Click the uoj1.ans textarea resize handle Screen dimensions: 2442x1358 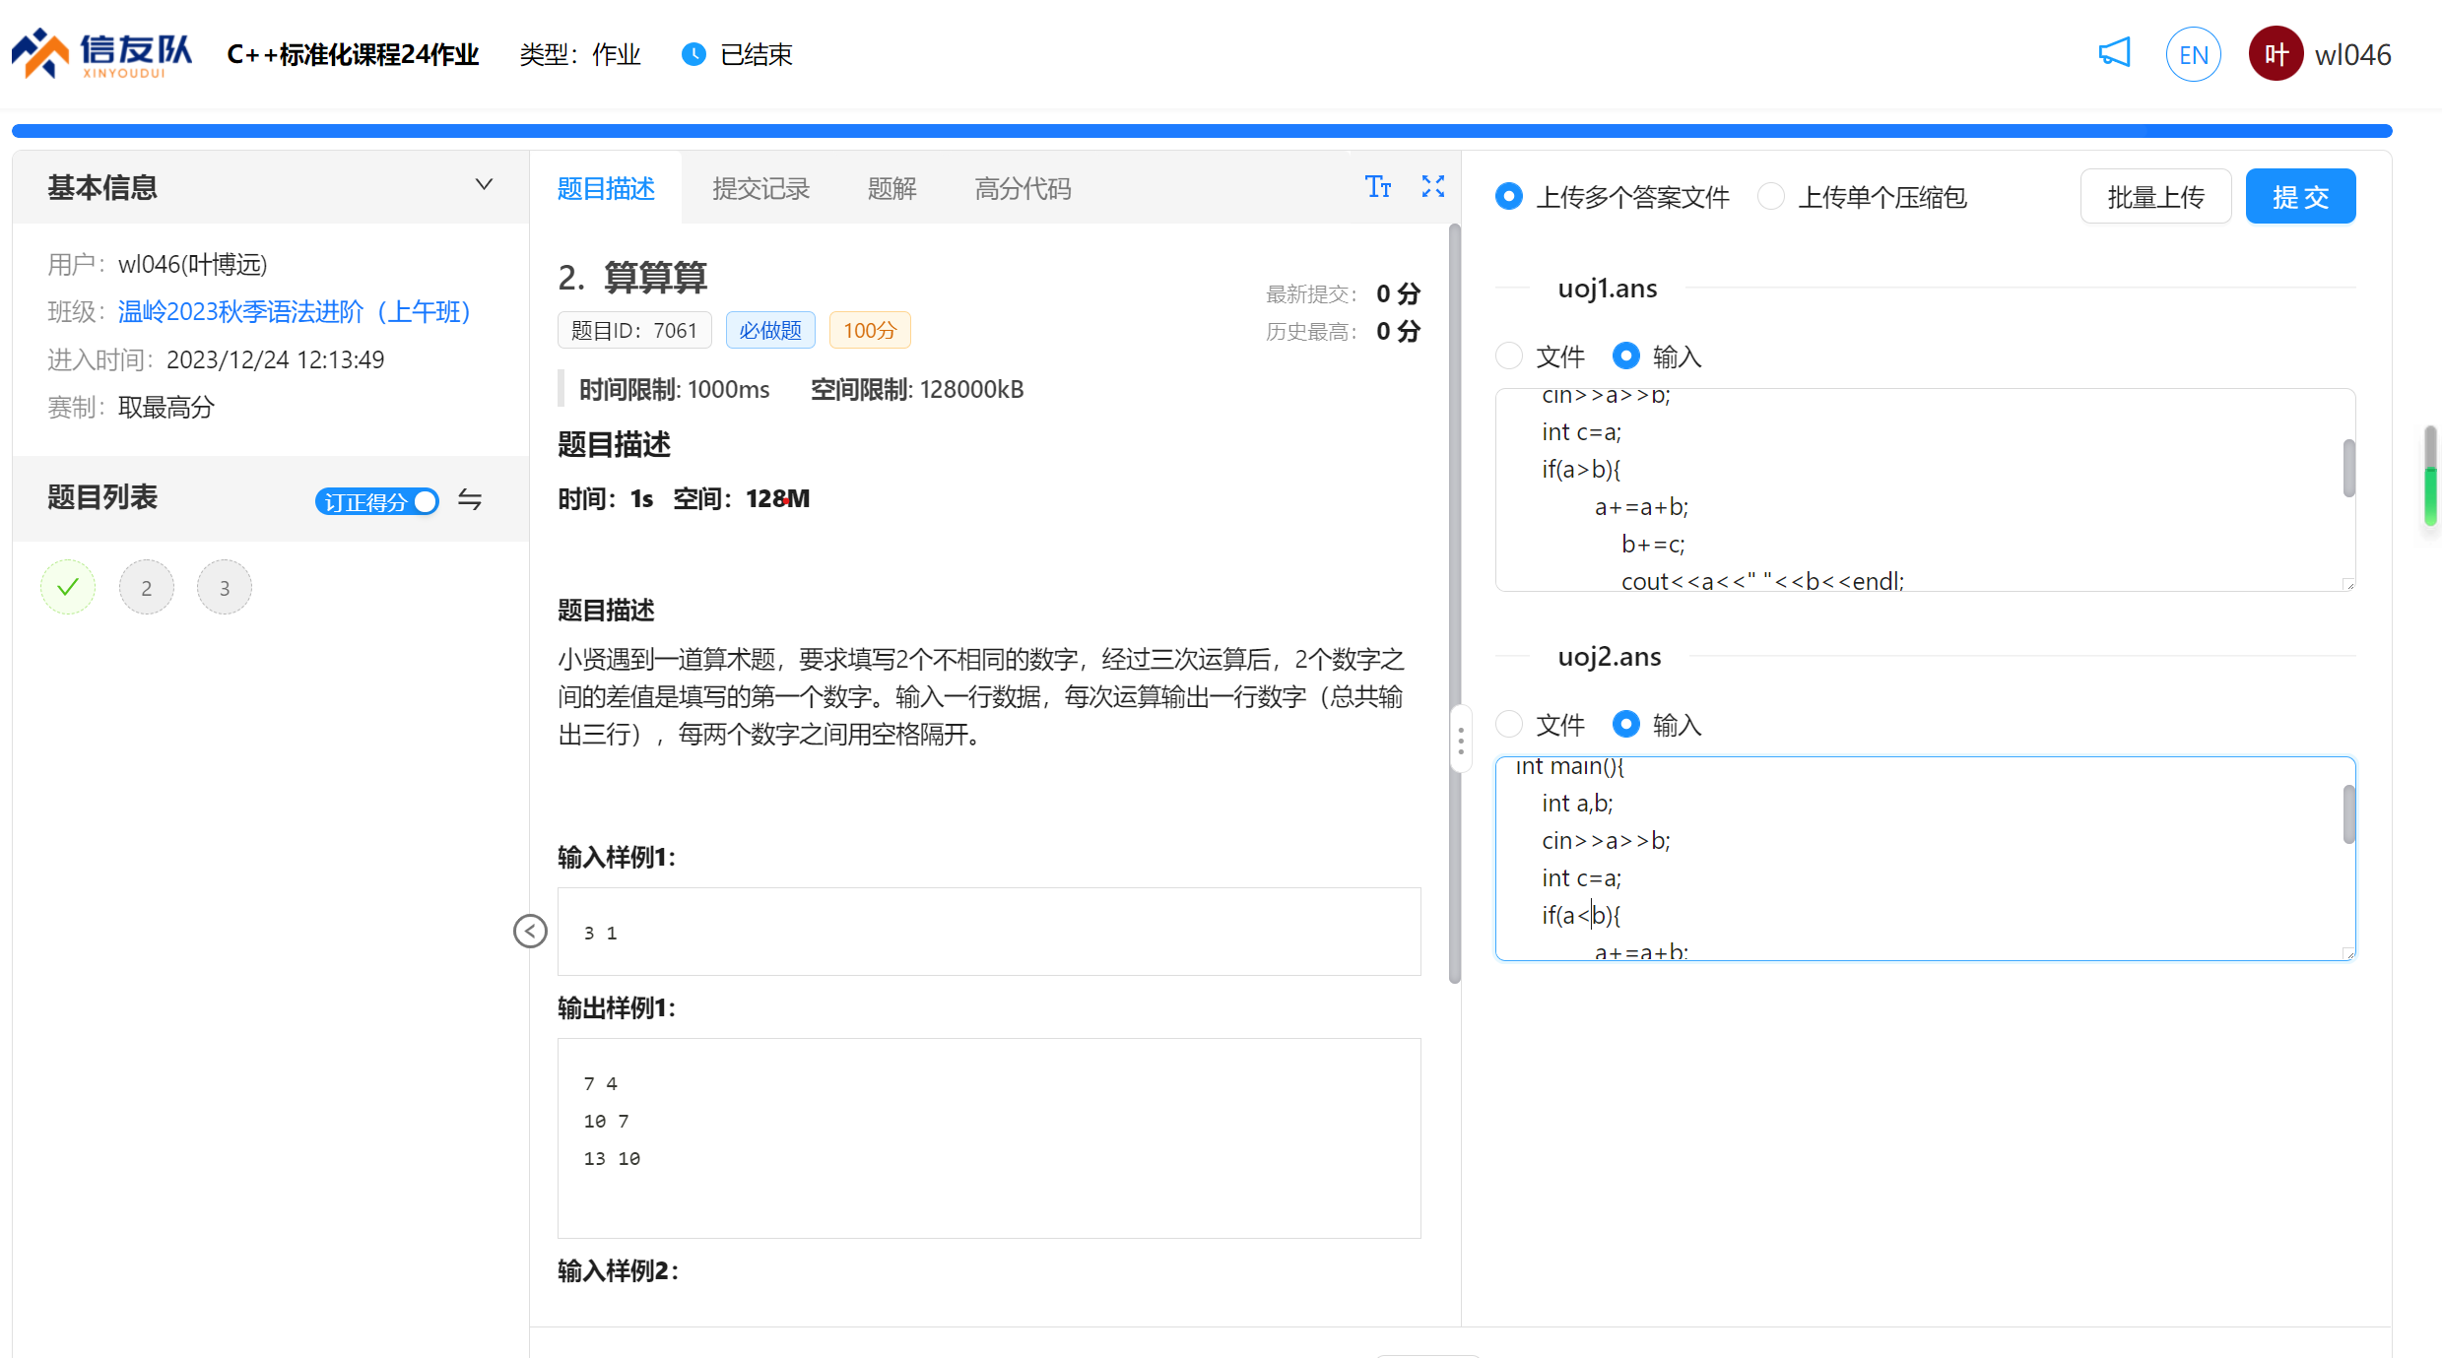[2348, 584]
